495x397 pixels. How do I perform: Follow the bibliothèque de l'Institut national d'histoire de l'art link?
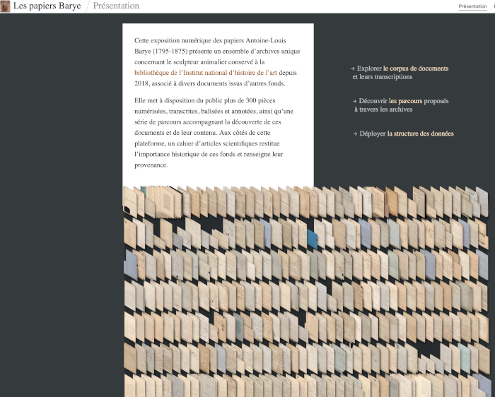click(206, 72)
